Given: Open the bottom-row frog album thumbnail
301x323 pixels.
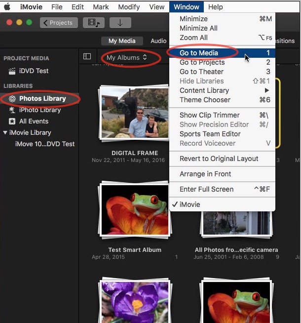Looking at the screenshot, I should click(x=236, y=300).
